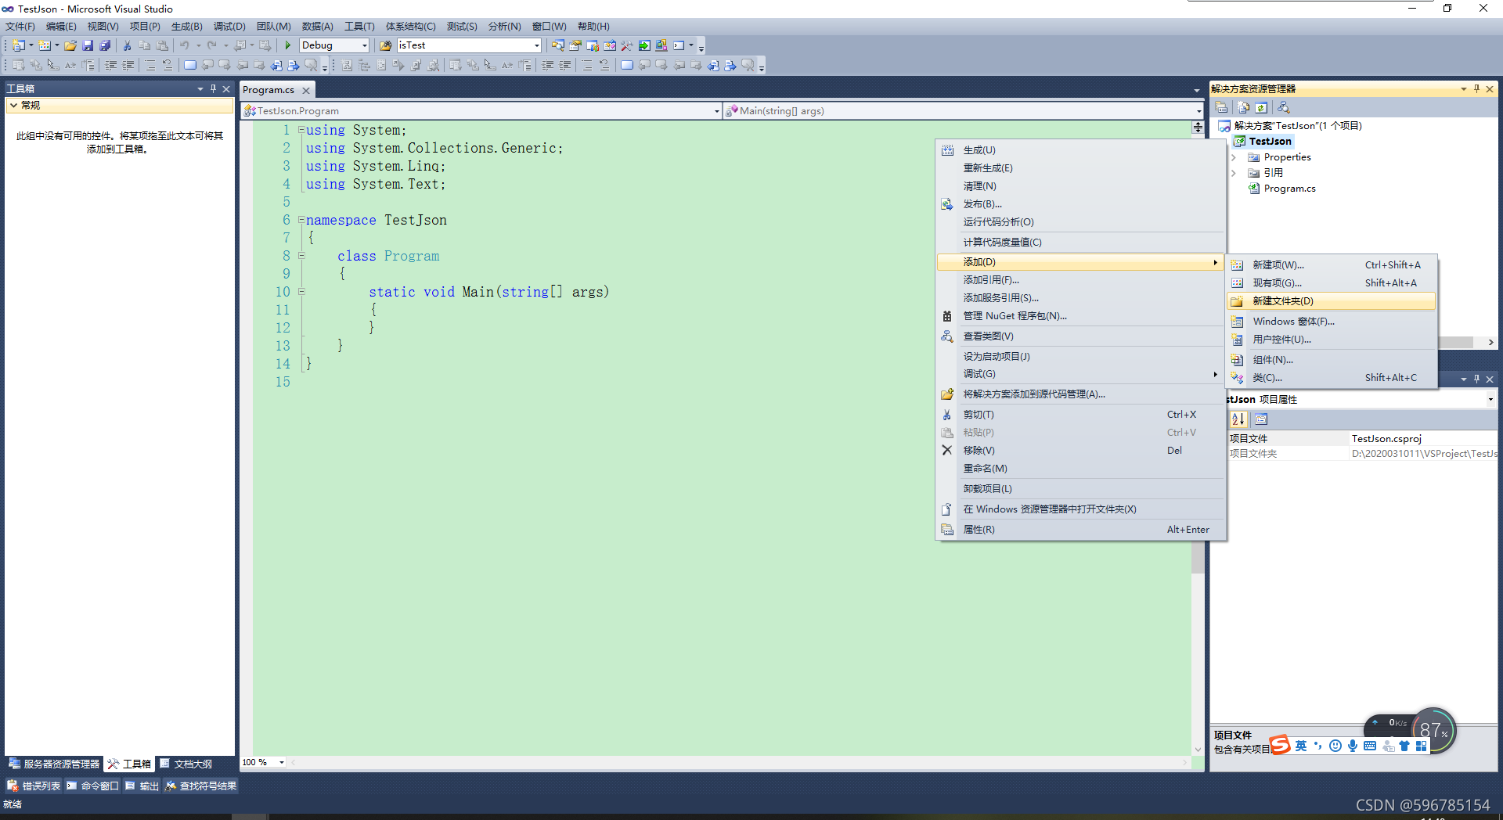Open the project properties object dropdown
Viewport: 1503px width, 820px height.
click(x=1490, y=399)
